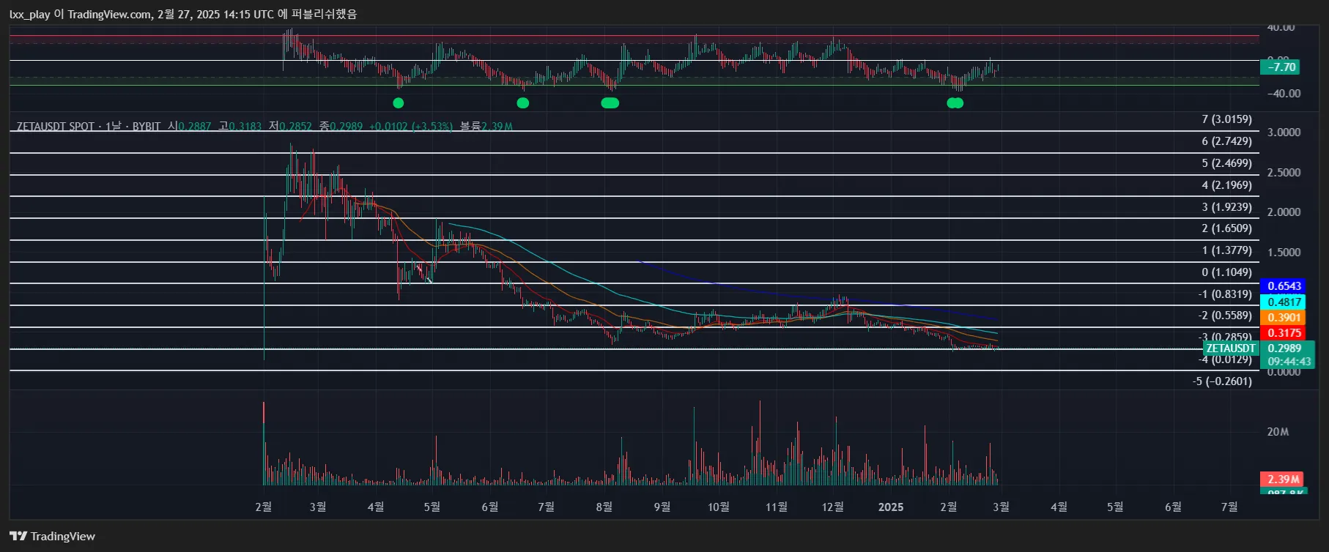Image resolution: width=1329 pixels, height=552 pixels.
Task: Click the 1.5000 price axis label
Action: [x=1284, y=253]
